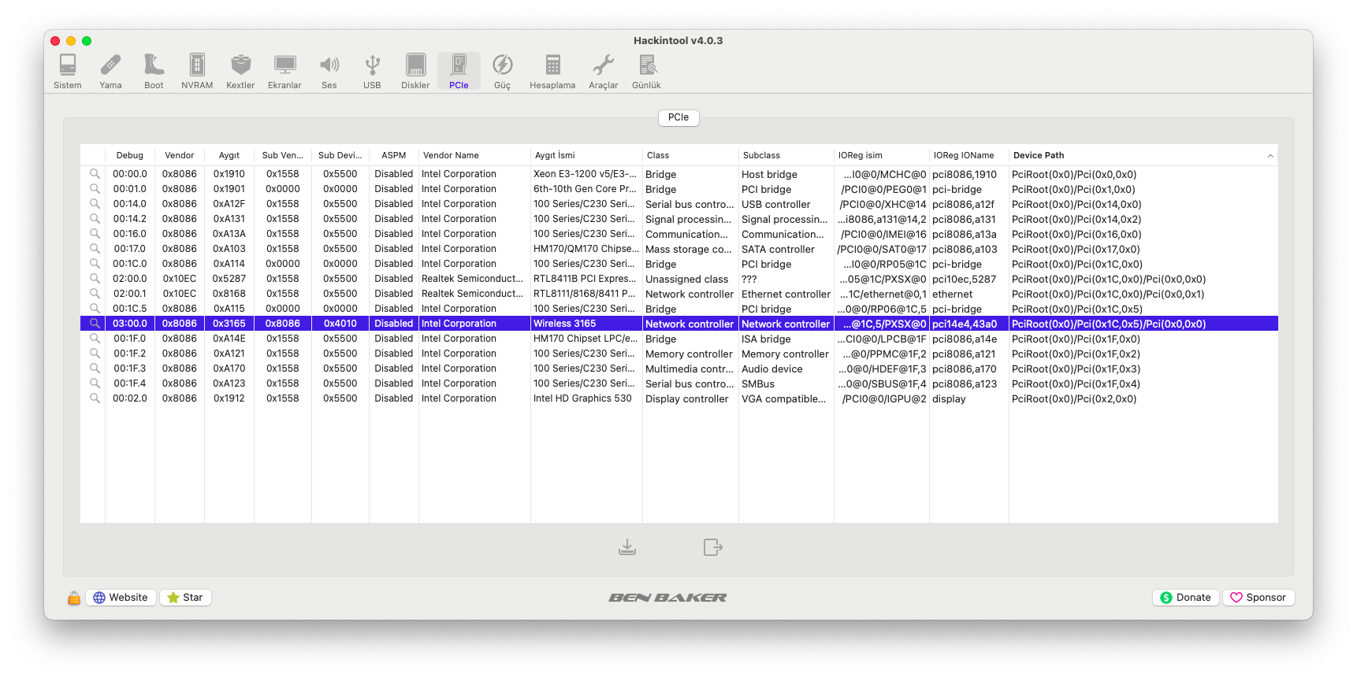Screen dimensions: 1357x678
Task: Select the PCIe tab label
Action: point(678,117)
